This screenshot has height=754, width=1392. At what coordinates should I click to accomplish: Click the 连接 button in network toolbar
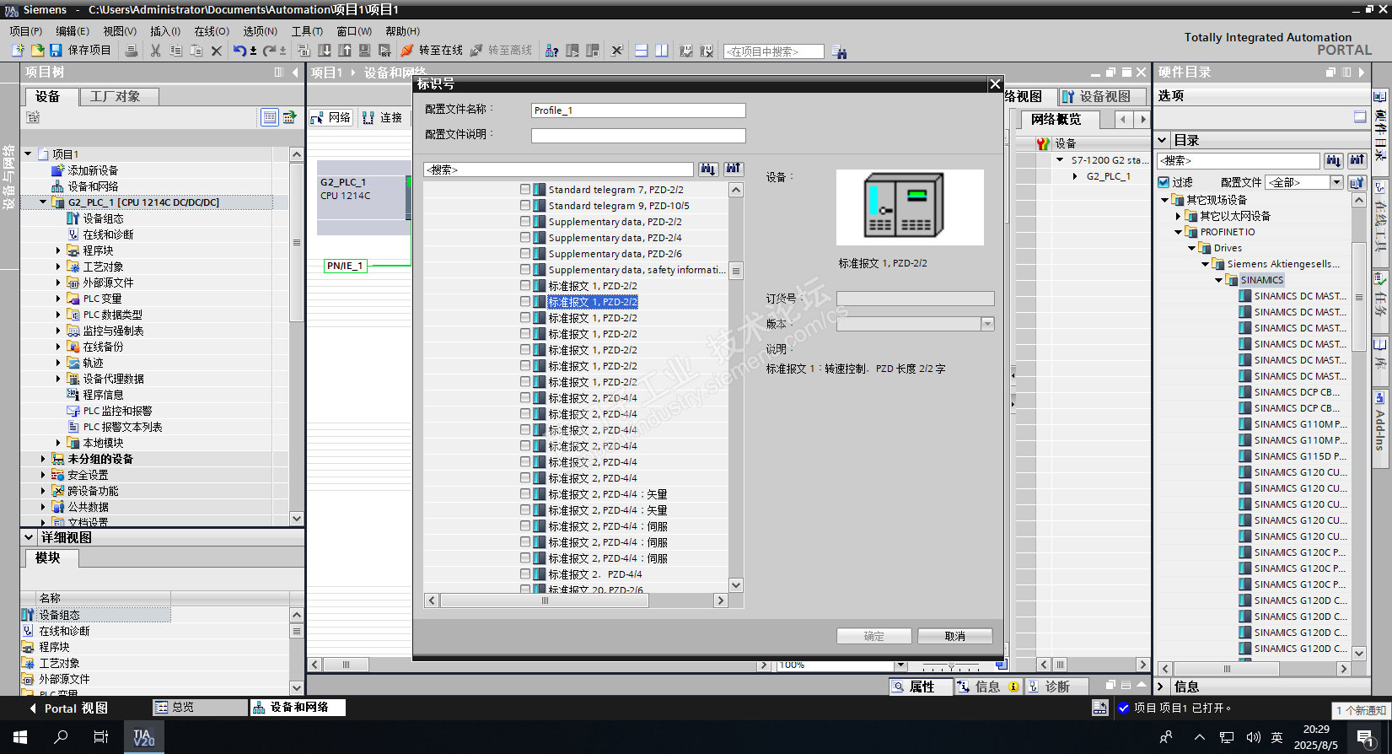[383, 118]
